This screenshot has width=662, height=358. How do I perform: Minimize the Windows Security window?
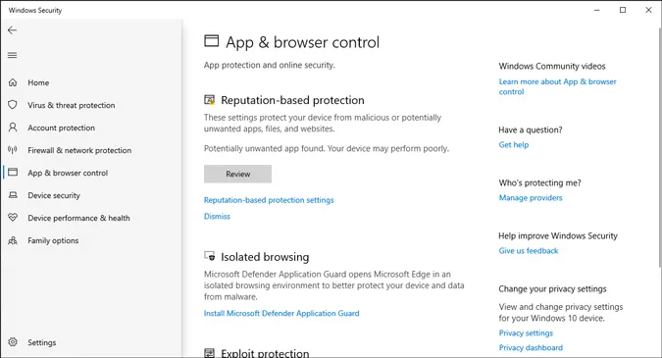596,10
